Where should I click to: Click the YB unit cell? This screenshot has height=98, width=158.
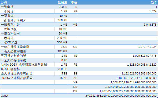[73, 82]
